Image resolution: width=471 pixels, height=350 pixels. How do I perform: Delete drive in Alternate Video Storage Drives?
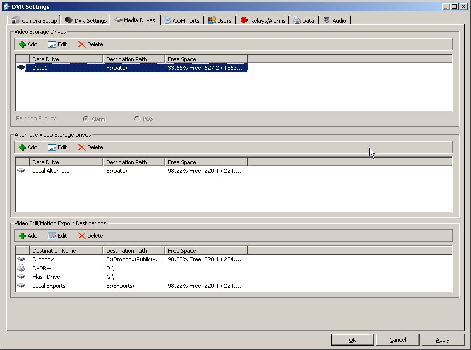(91, 147)
